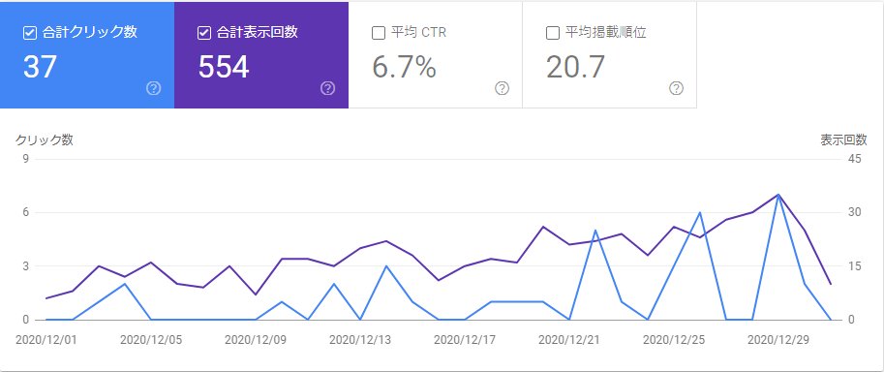Uncheck the 合計クリック数 checkbox
This screenshot has height=372, width=884.
click(x=30, y=33)
